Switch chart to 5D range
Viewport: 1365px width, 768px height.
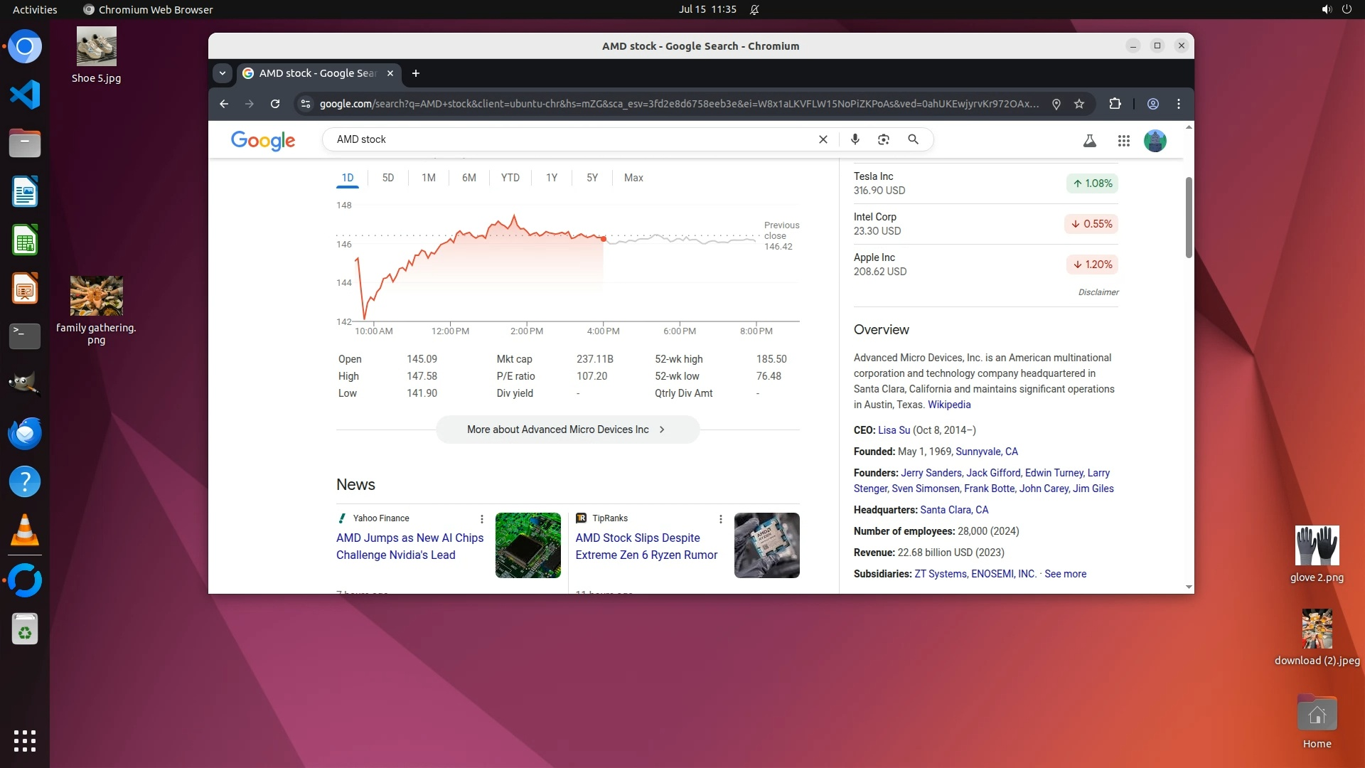pyautogui.click(x=387, y=178)
